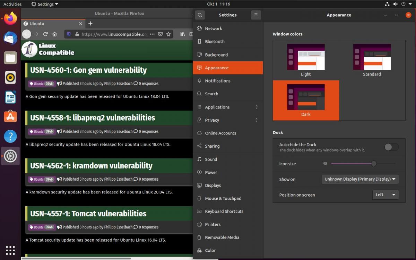Screen dimensions: 416x260
Task: Select the Light window color theme
Action: [306, 60]
